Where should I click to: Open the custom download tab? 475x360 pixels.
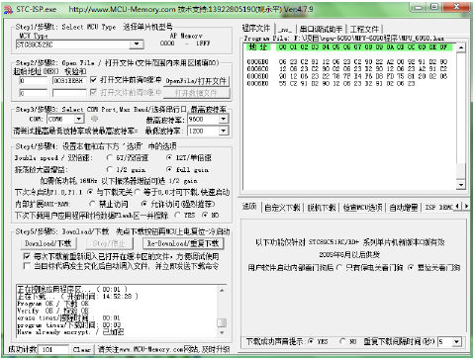click(282, 208)
